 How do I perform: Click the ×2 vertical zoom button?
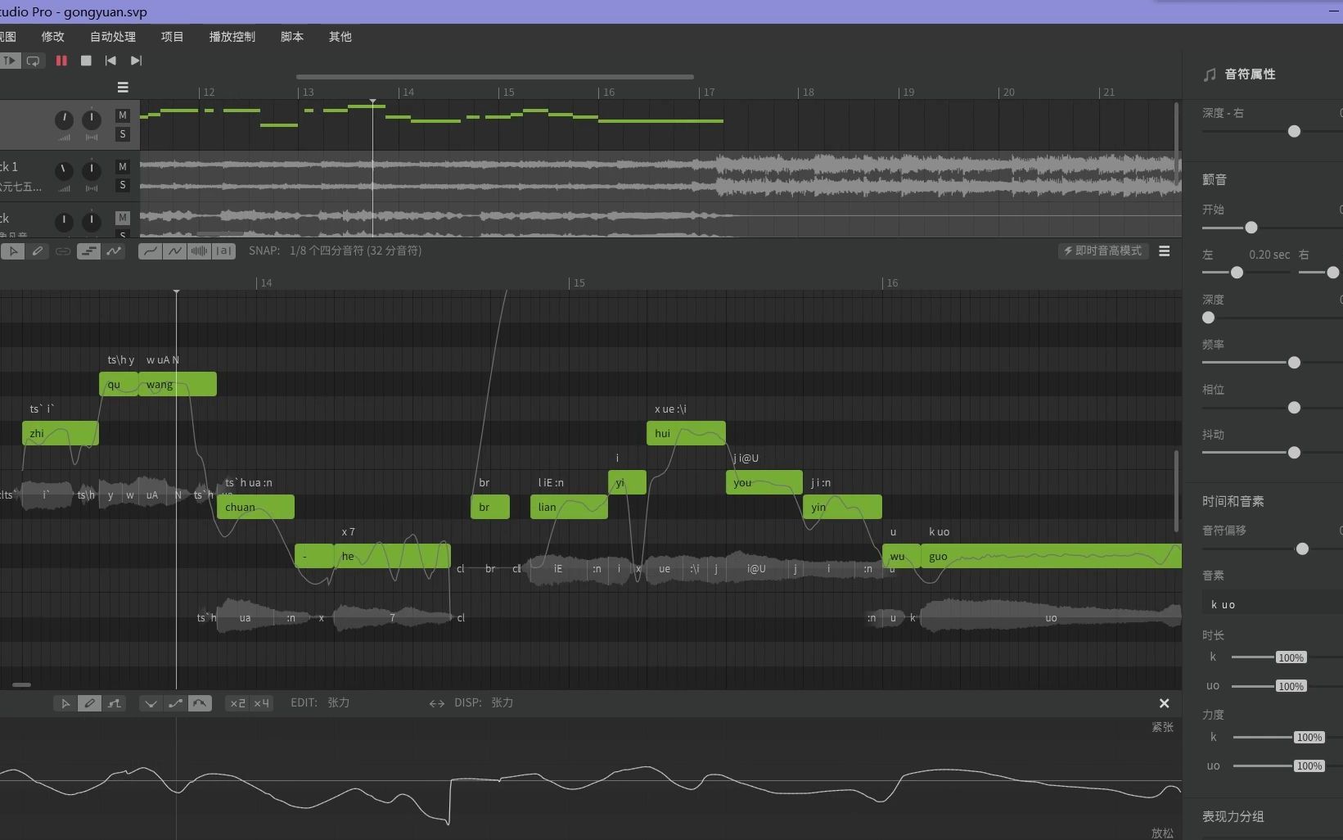(x=237, y=703)
